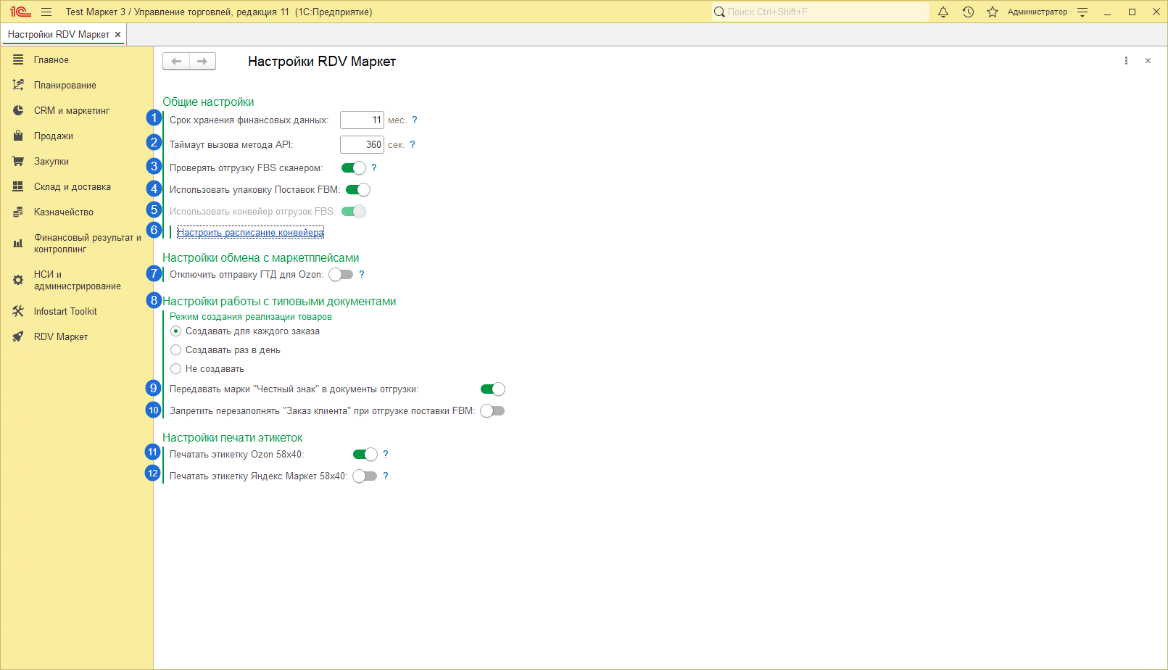Screen dimensions: 1168x670
Task: Click the Срок хранения months input field
Action: (x=362, y=120)
